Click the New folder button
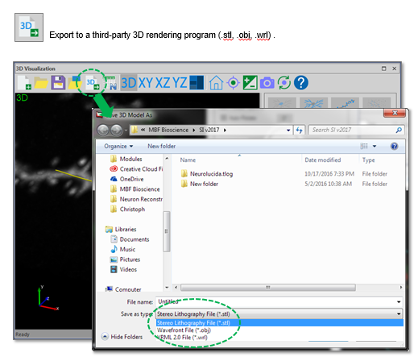 coord(161,146)
